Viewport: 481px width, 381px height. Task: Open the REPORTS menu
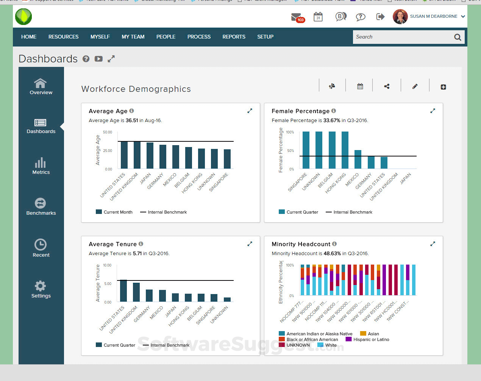(234, 37)
